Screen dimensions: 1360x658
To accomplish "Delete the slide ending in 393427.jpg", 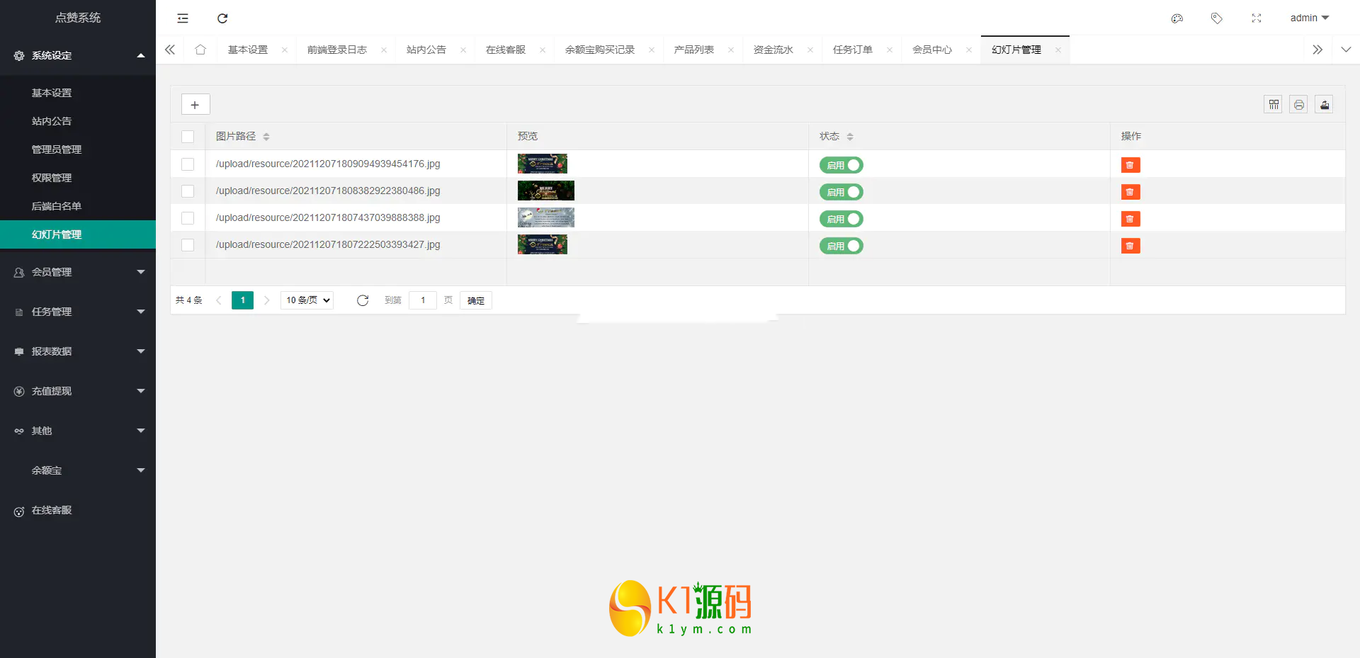I will 1130,246.
